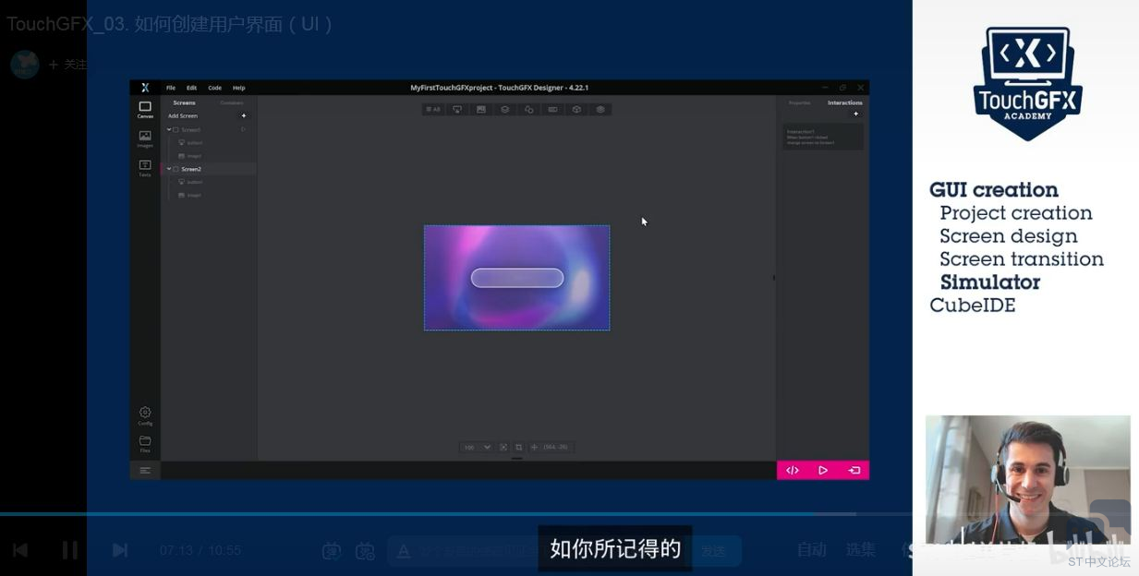Open the Texts section icon

[145, 167]
